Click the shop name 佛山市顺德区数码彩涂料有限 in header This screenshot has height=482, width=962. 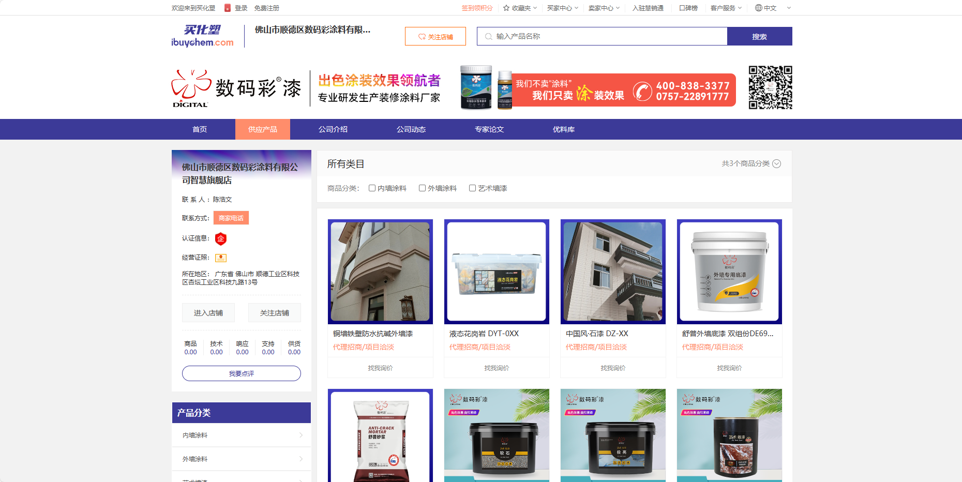[312, 30]
